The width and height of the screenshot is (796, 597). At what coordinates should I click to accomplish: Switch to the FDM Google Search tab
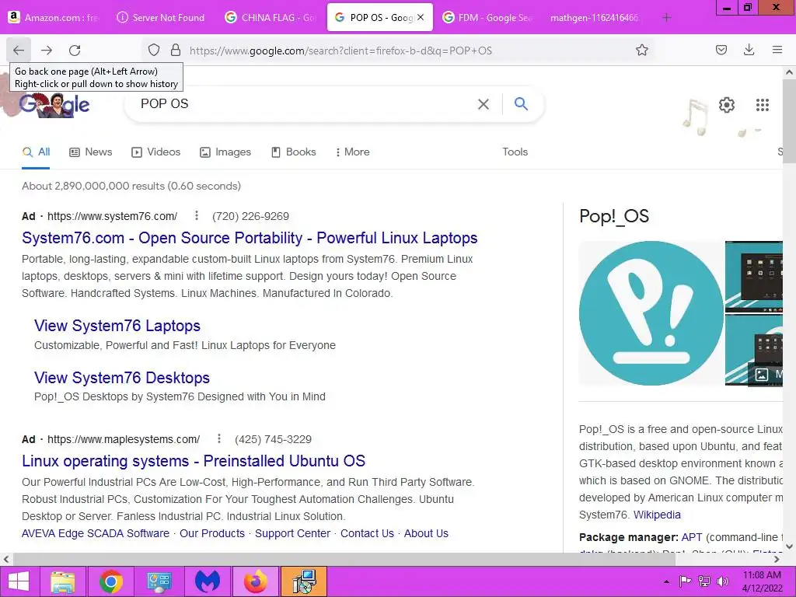click(x=488, y=18)
